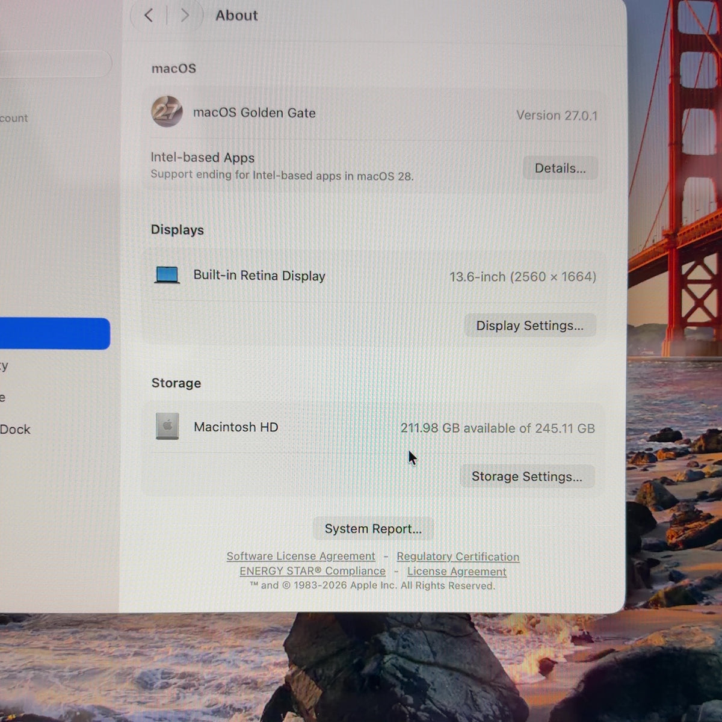Click the macOS Golden Gate 27 logo
The height and width of the screenshot is (722, 722).
(167, 111)
